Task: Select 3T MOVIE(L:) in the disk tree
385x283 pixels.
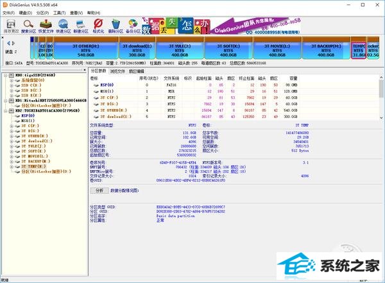Action: [x=35, y=156]
